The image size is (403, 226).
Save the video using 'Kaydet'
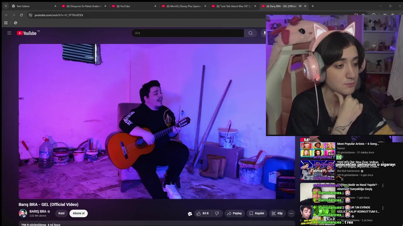click(x=257, y=213)
